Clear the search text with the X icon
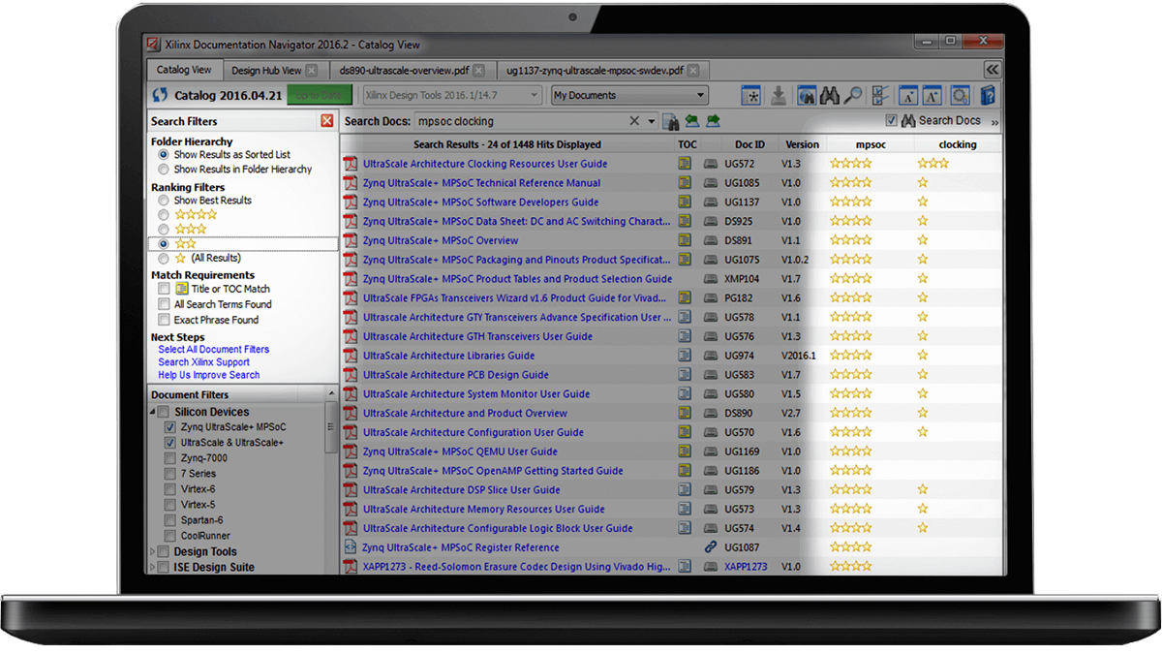Image resolution: width=1162 pixels, height=654 pixels. click(634, 121)
